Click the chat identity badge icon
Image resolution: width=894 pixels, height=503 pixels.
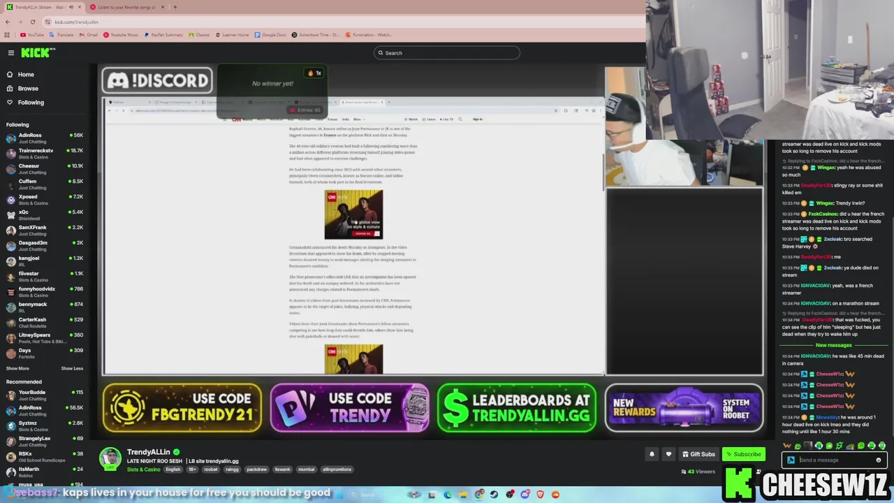pyautogui.click(x=791, y=460)
